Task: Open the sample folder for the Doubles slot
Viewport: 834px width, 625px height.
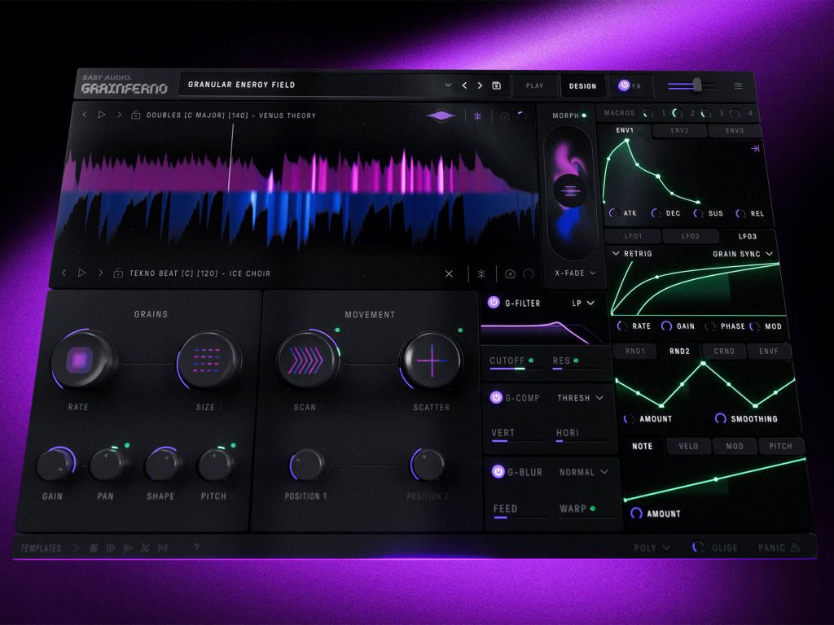Action: (x=136, y=115)
